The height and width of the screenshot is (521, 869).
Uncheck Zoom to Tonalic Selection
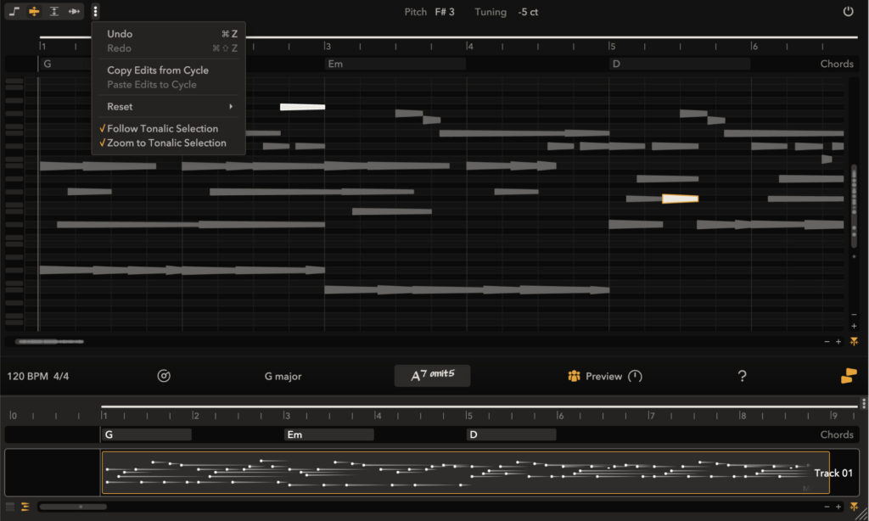(x=165, y=143)
